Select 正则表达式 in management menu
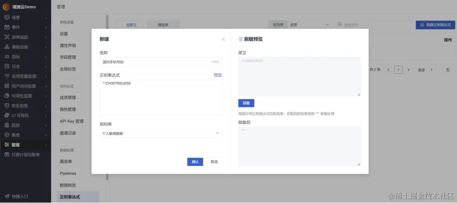Viewport: 457px width, 203px height. tap(78, 197)
